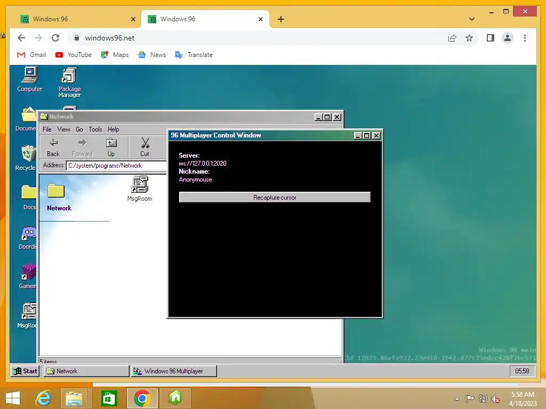Open File Explorer from taskbar

tap(74, 398)
